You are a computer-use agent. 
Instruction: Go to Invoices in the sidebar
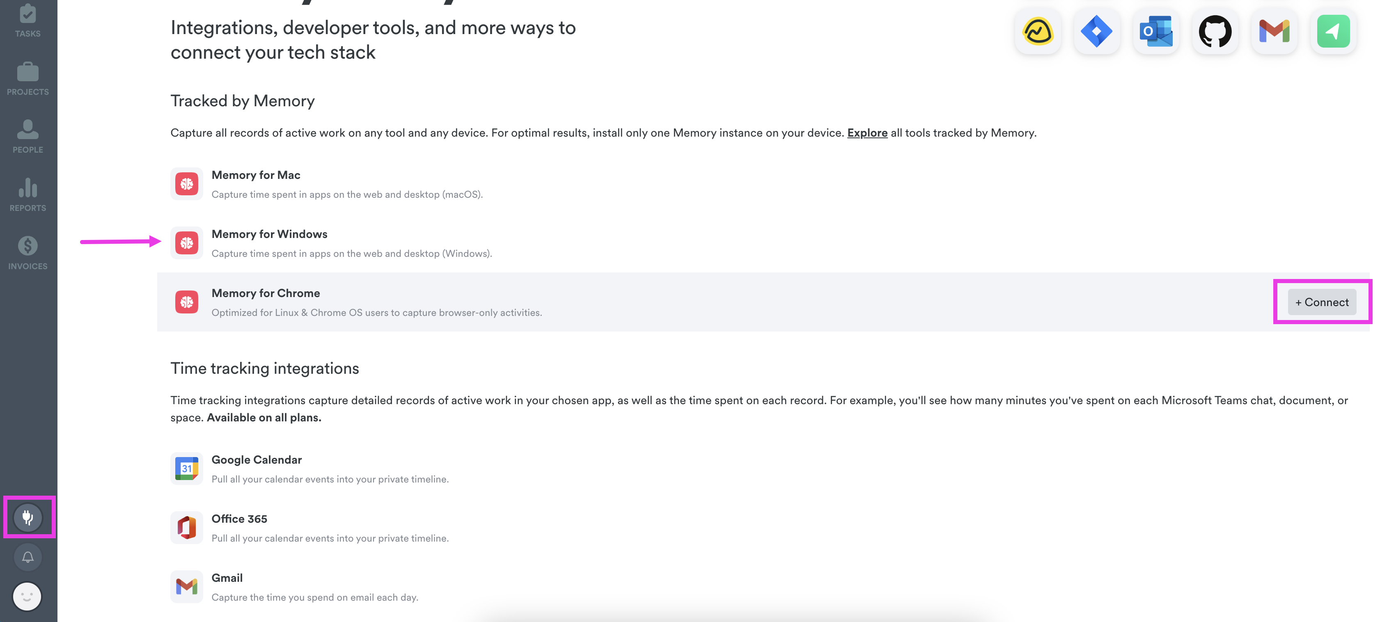pyautogui.click(x=28, y=253)
